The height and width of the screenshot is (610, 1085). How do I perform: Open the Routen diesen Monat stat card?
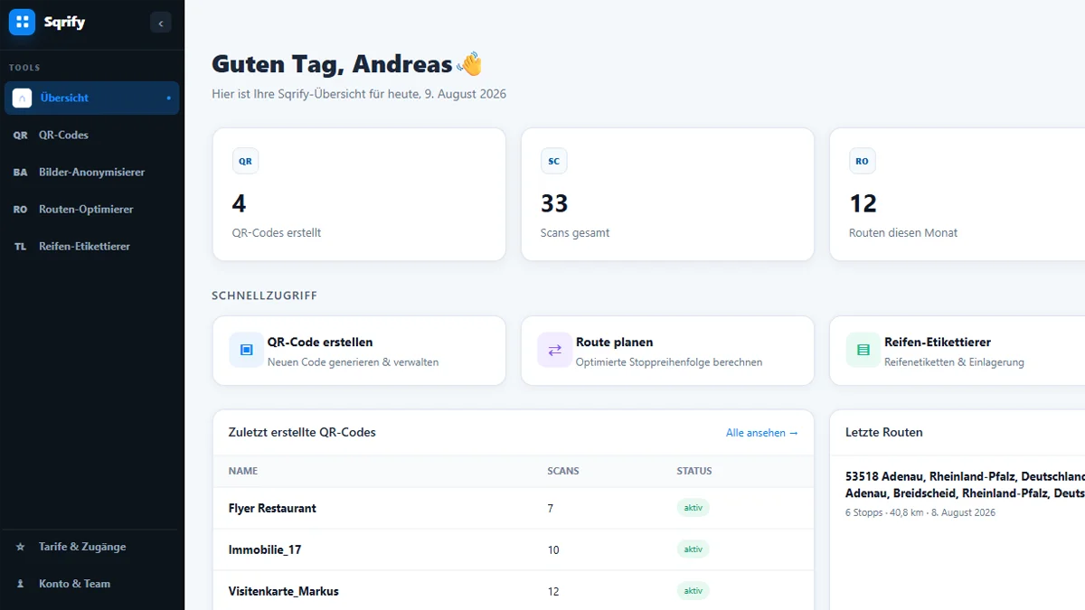(958, 194)
